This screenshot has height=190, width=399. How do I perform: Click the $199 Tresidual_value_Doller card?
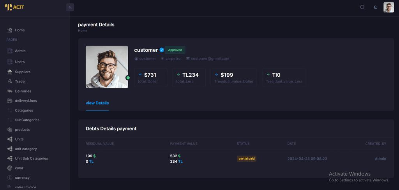click(234, 77)
